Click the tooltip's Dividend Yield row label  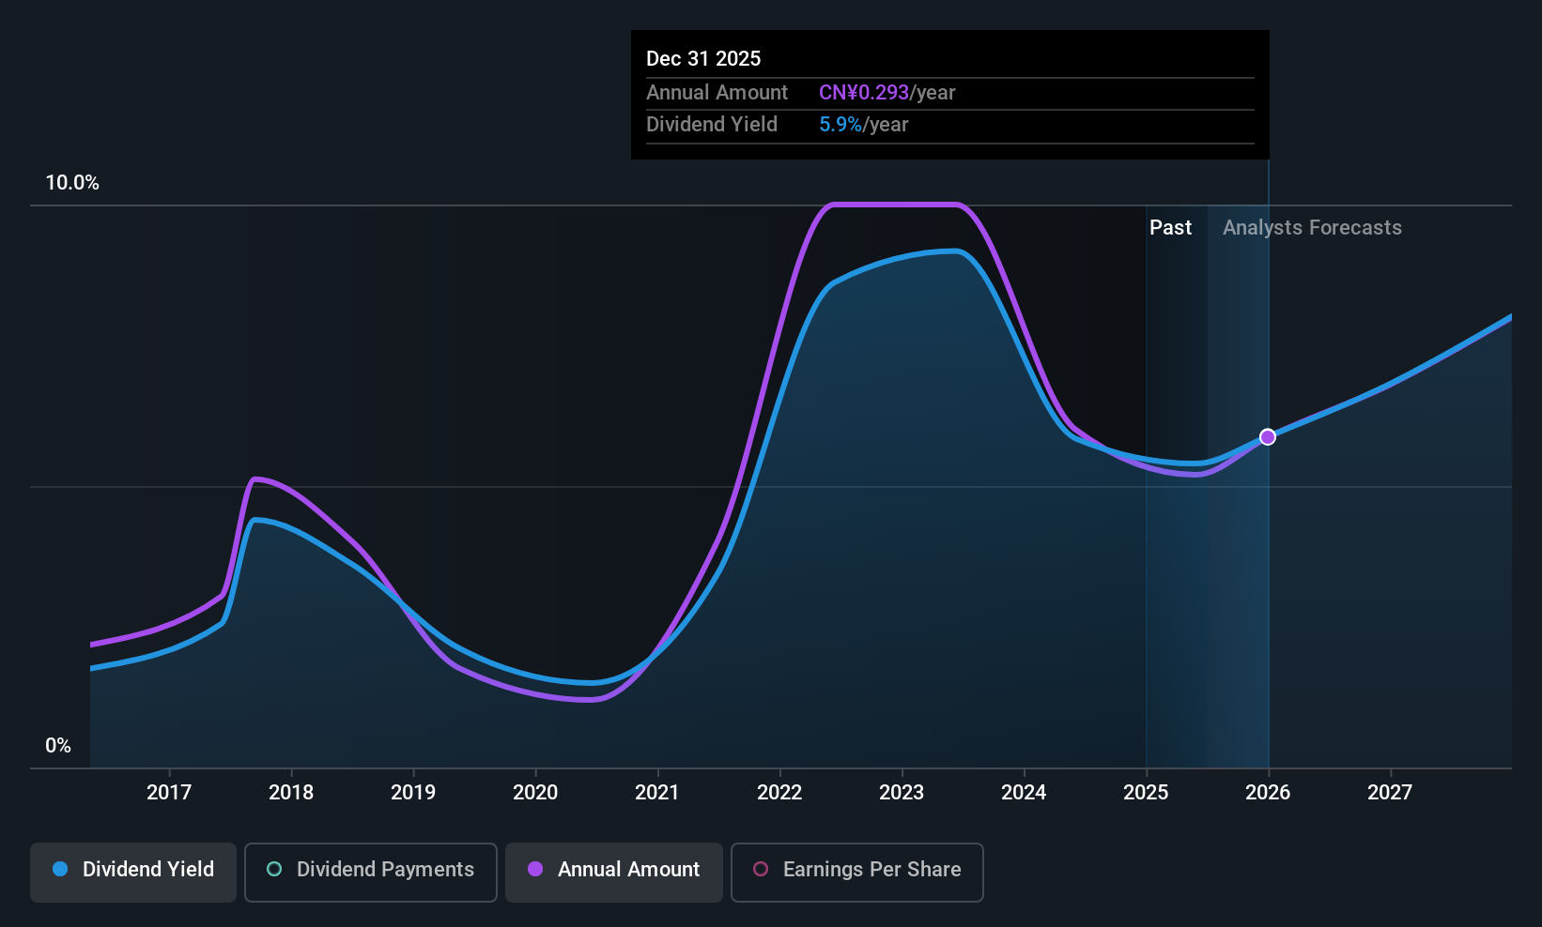pyautogui.click(x=712, y=125)
